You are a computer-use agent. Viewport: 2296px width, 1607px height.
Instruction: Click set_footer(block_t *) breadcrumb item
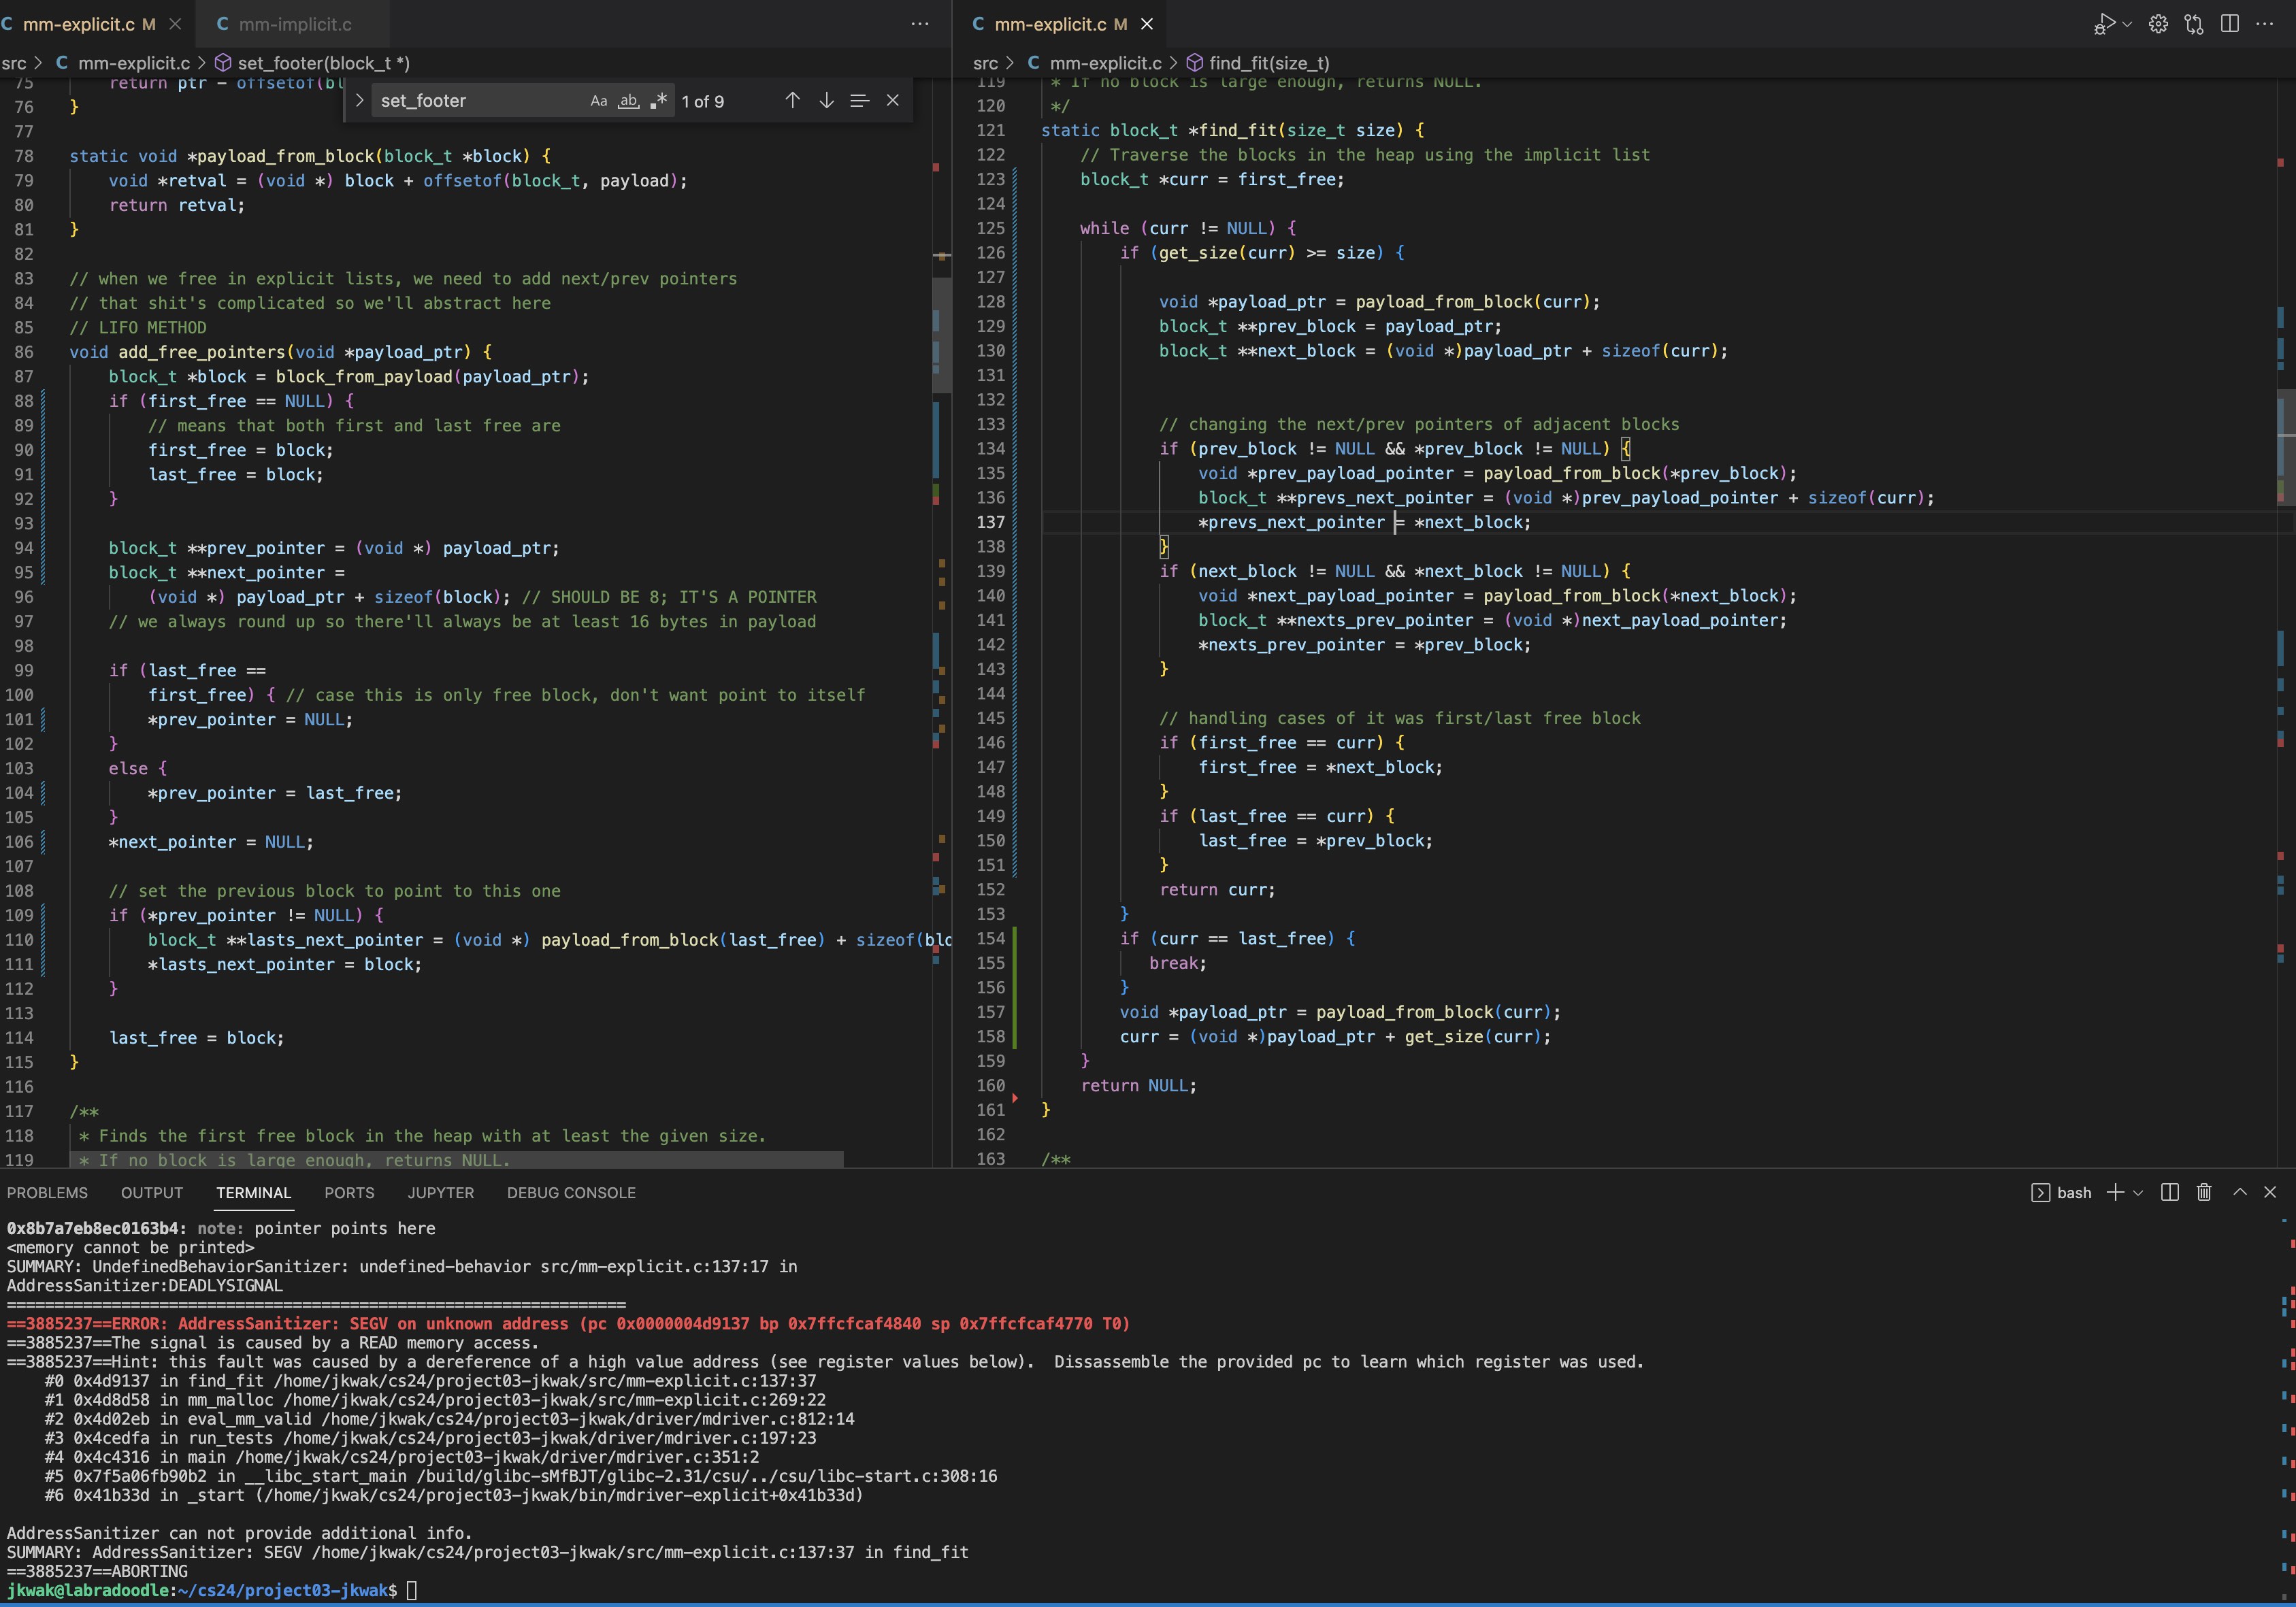(x=323, y=63)
